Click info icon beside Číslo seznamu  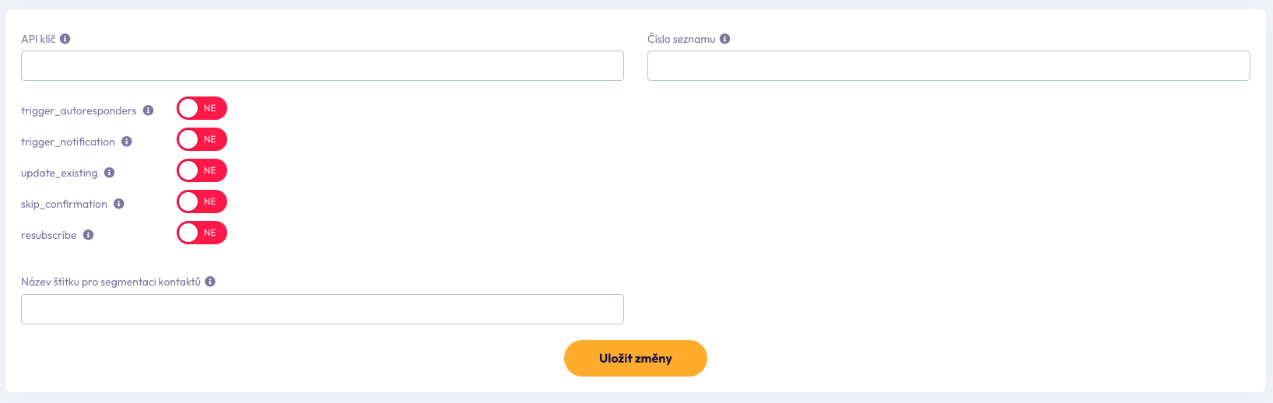[724, 39]
